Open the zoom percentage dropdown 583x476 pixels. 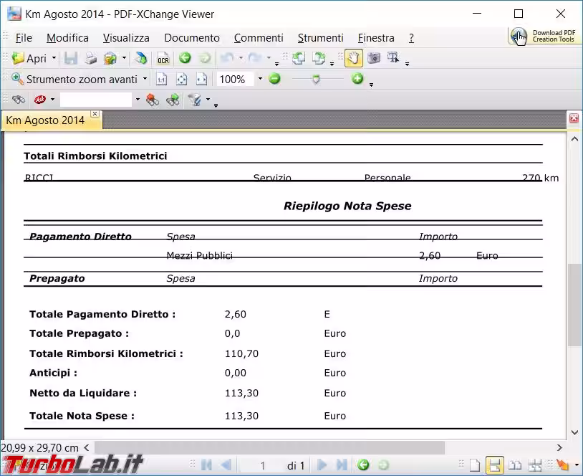pyautogui.click(x=260, y=80)
